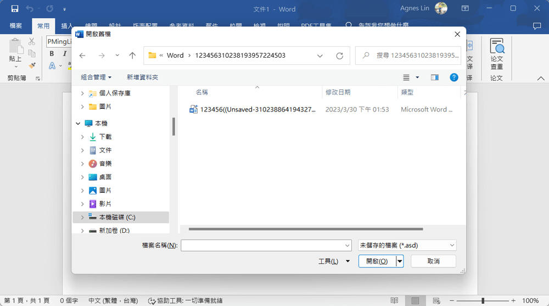Image resolution: width=549 pixels, height=306 pixels.
Task: Click the change view list icon
Action: coord(406,77)
